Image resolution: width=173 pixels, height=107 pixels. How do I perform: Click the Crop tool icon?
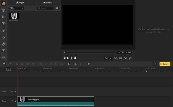56,64
